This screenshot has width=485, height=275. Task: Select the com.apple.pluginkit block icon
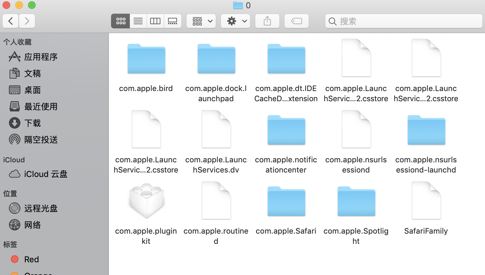click(x=146, y=201)
